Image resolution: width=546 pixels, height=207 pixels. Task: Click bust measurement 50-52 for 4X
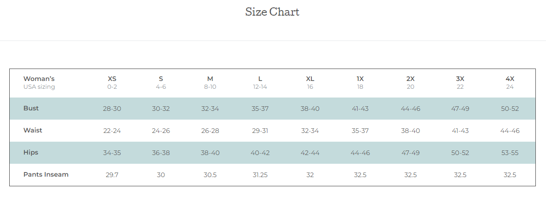click(510, 109)
